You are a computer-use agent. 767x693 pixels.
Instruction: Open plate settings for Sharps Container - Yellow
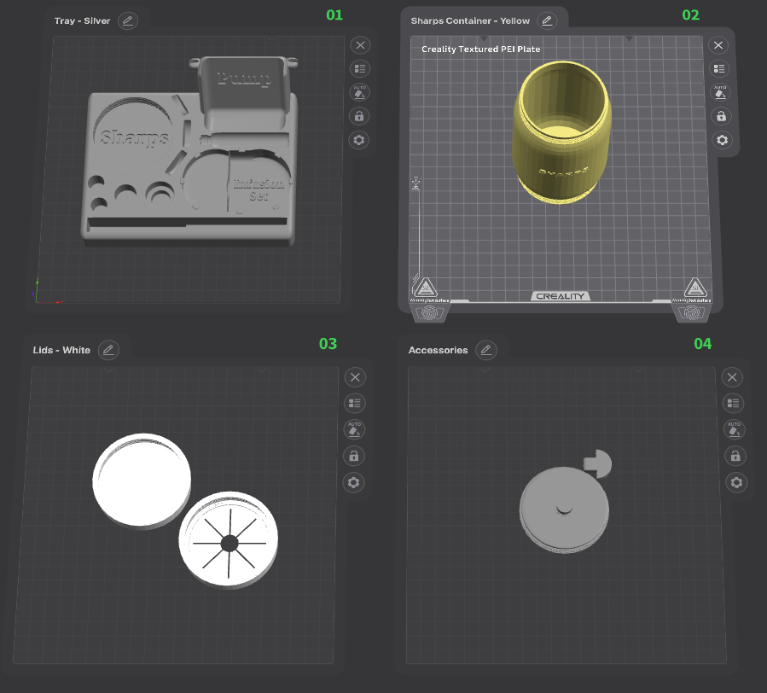pyautogui.click(x=722, y=140)
